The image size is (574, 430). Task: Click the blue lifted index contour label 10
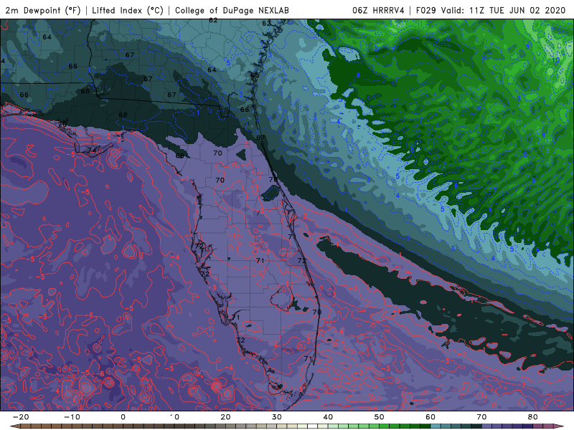pos(555,60)
